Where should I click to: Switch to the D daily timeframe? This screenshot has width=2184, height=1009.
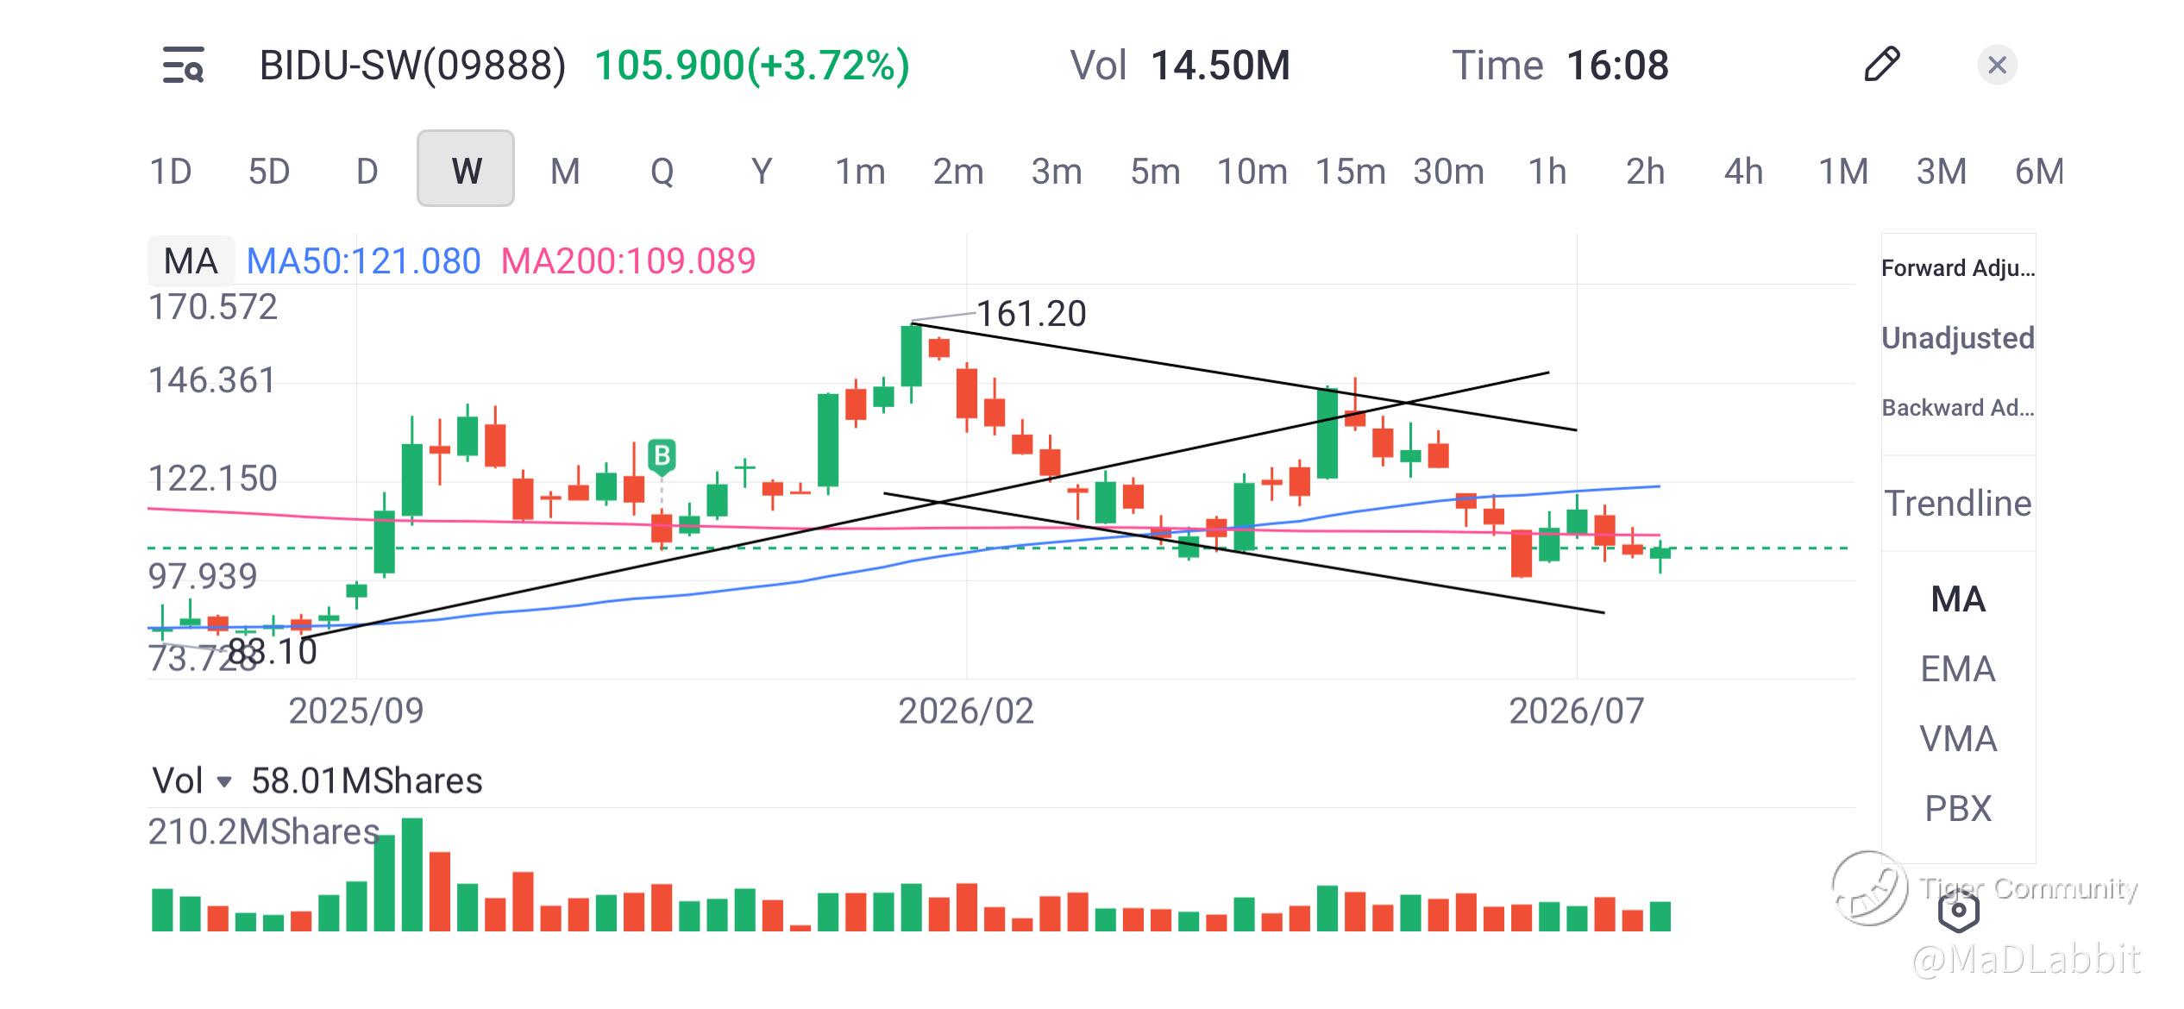367,171
